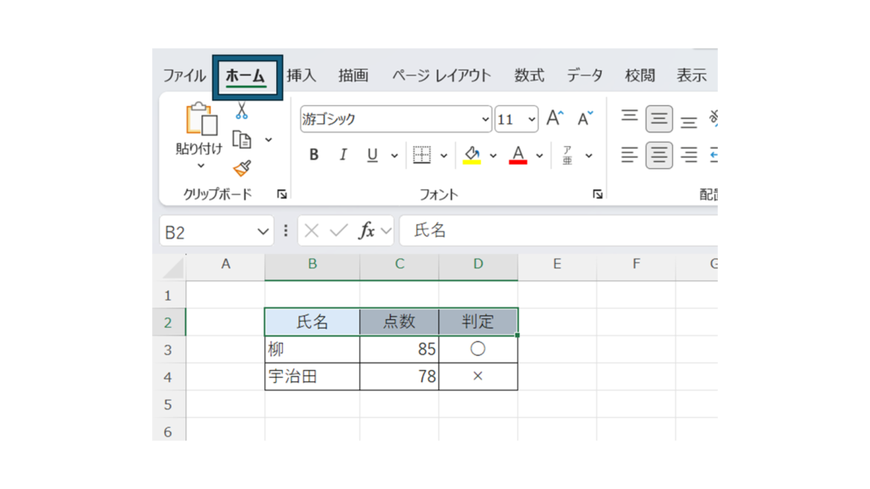Click the Borders icon in Font group
This screenshot has width=870, height=489.
coord(421,155)
